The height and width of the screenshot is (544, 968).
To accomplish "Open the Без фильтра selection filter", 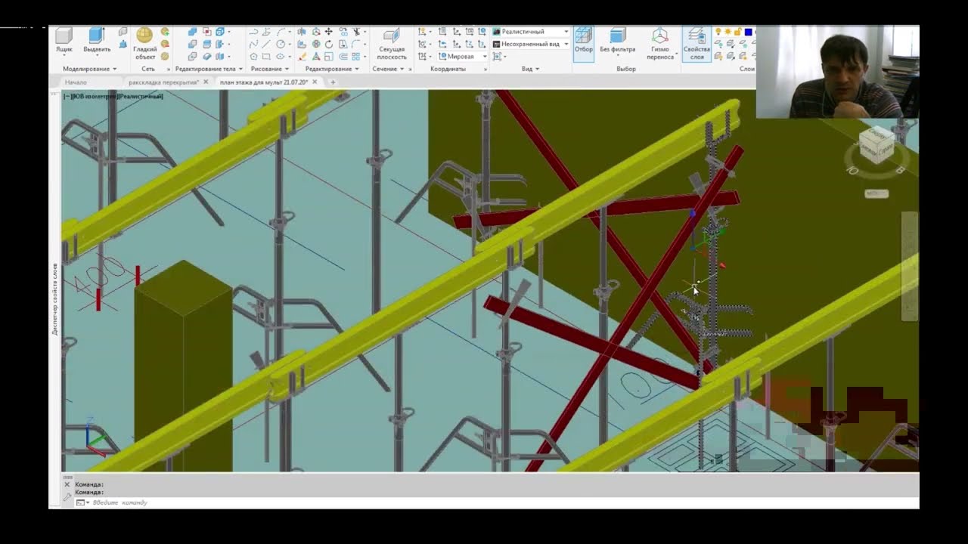I will pos(617,42).
